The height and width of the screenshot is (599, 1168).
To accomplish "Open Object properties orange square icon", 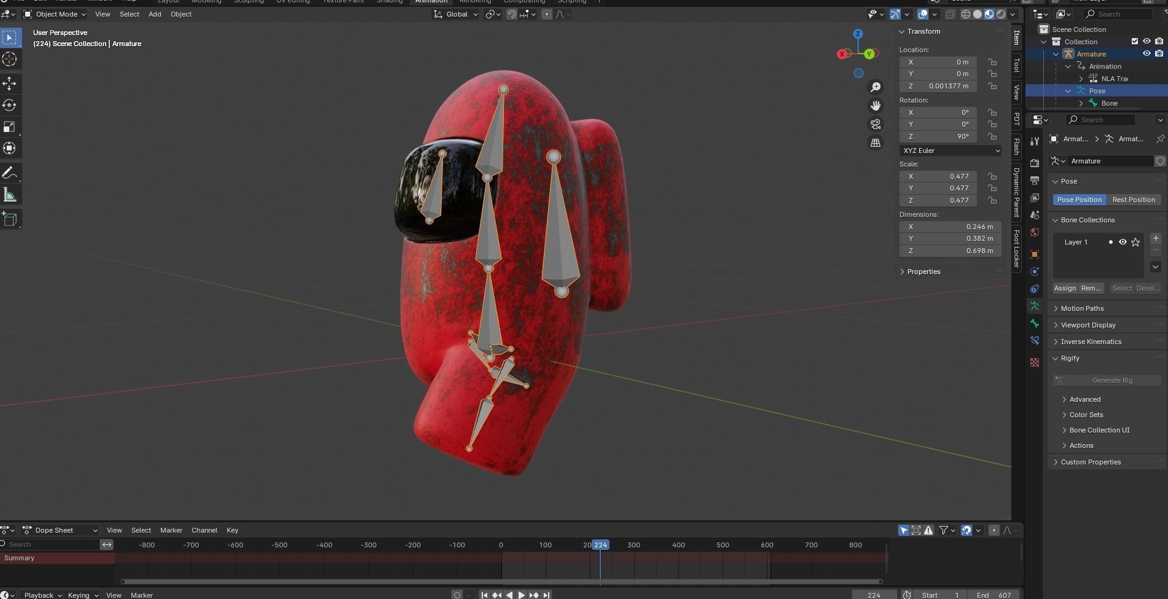I will (x=1035, y=254).
